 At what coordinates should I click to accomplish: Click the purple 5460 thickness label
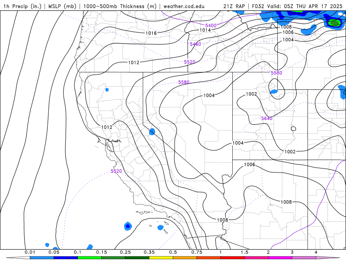click(195, 44)
